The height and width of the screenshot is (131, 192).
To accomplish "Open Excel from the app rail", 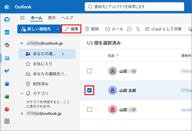I will point(7,97).
